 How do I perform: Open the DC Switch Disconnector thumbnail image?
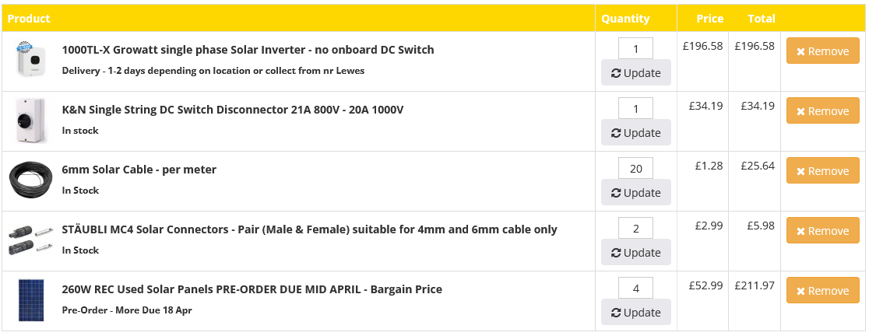tap(31, 121)
